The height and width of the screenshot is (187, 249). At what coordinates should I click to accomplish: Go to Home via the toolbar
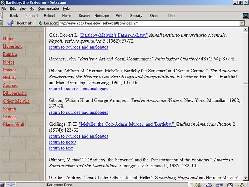(x=67, y=16)
